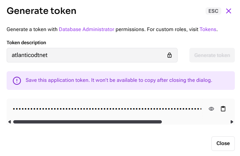Viewport: 240px width, 156px height.
Task: Click the 'Token description' label
Action: [x=26, y=43]
